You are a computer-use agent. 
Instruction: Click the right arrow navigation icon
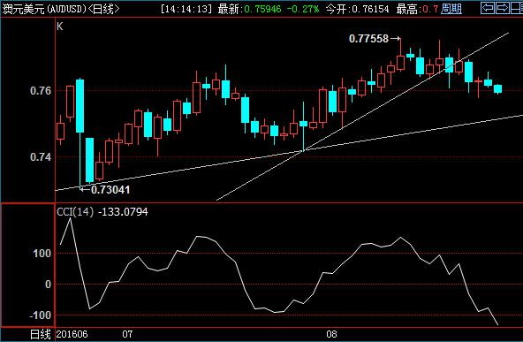[x=502, y=8]
